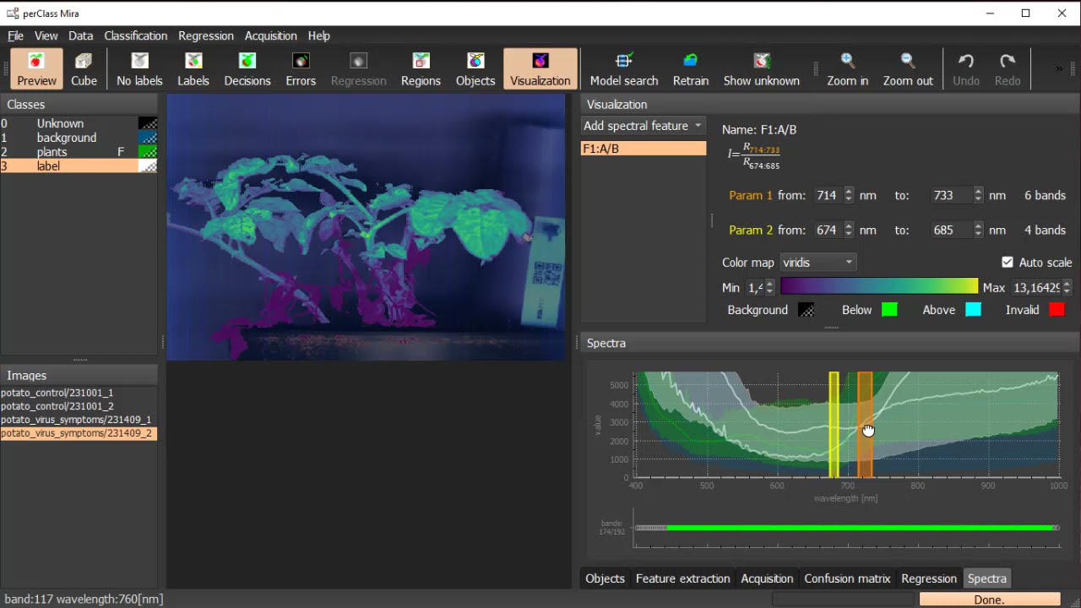Select image potato_virus_symptoms/231409_1
The width and height of the screenshot is (1081, 608).
pyautogui.click(x=79, y=420)
